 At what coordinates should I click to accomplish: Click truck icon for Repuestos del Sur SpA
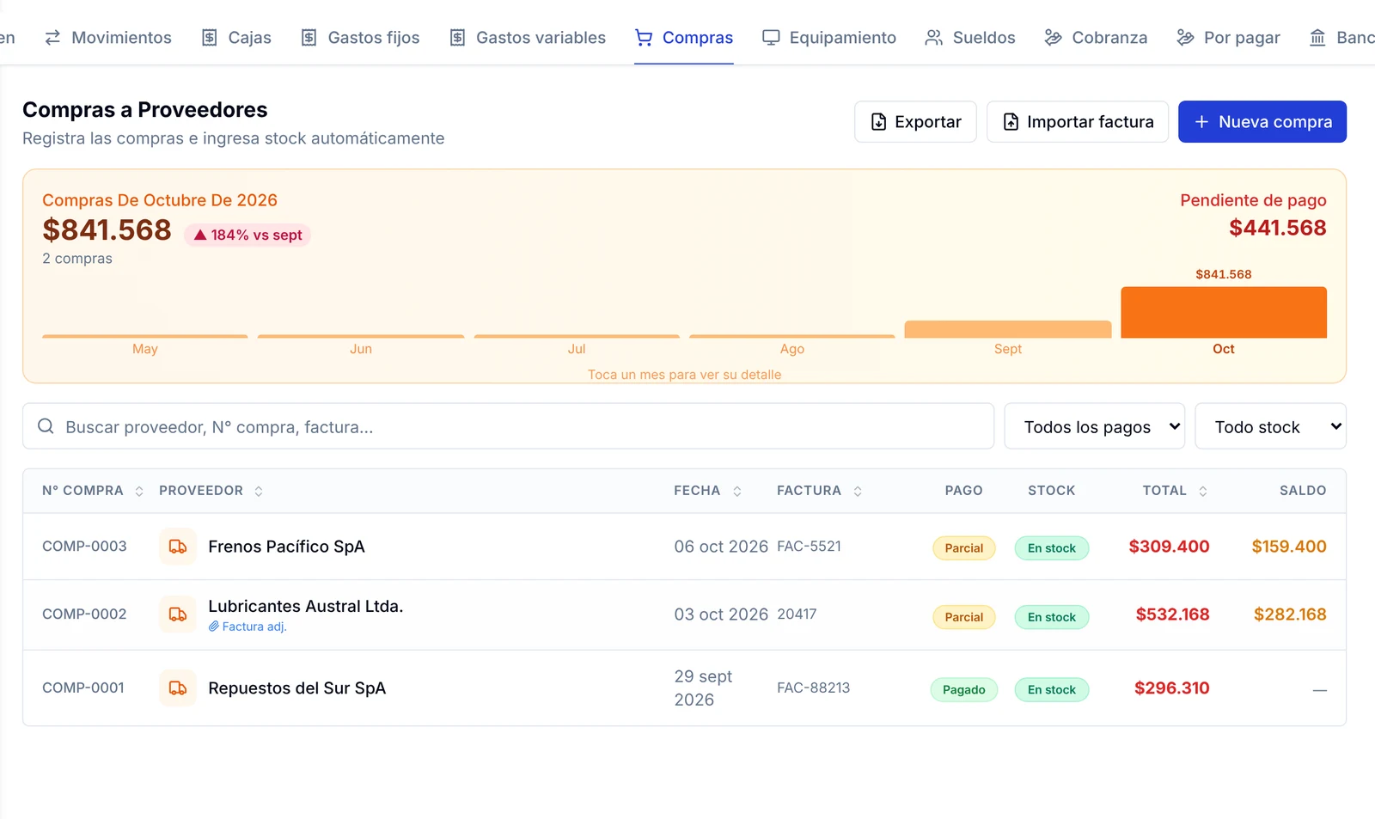[178, 688]
